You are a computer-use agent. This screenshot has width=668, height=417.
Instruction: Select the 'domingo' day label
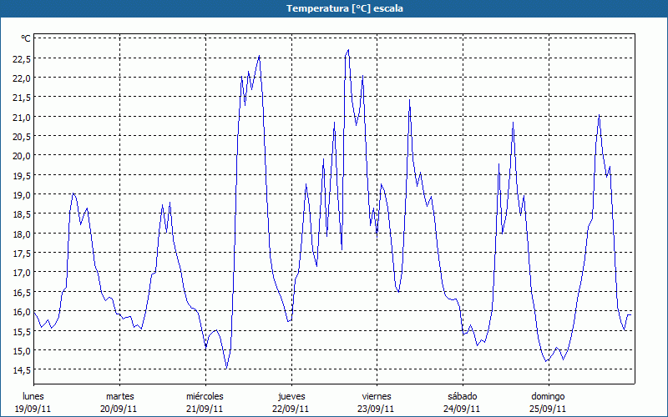(548, 396)
